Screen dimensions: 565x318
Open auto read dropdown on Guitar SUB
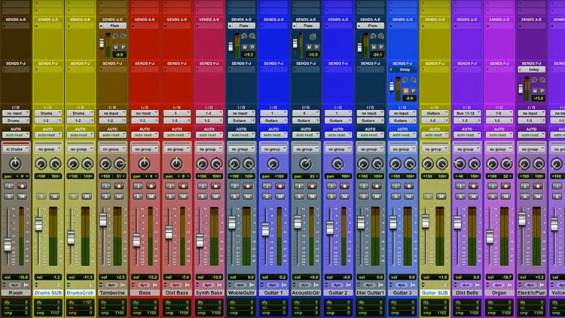pyautogui.click(x=435, y=135)
